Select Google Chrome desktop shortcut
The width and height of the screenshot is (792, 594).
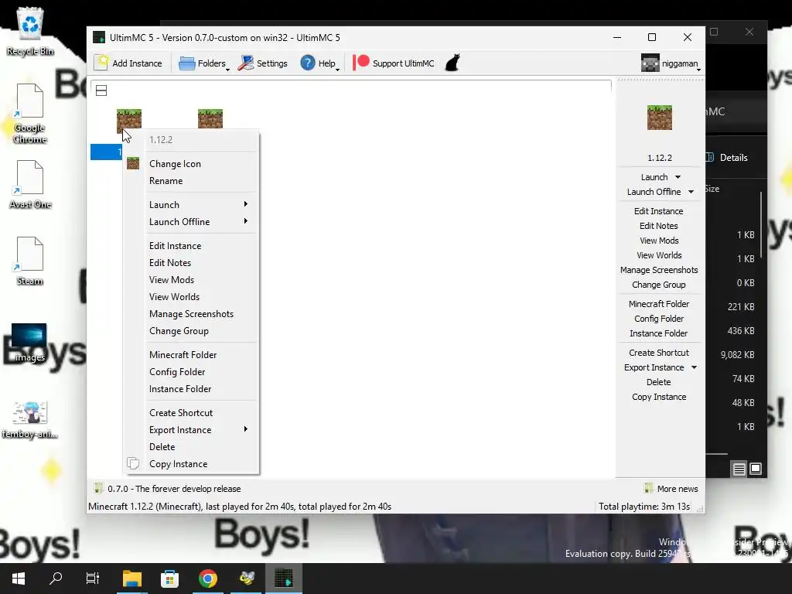(30, 113)
